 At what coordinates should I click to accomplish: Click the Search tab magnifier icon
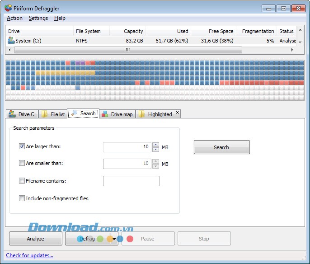[x=74, y=113]
